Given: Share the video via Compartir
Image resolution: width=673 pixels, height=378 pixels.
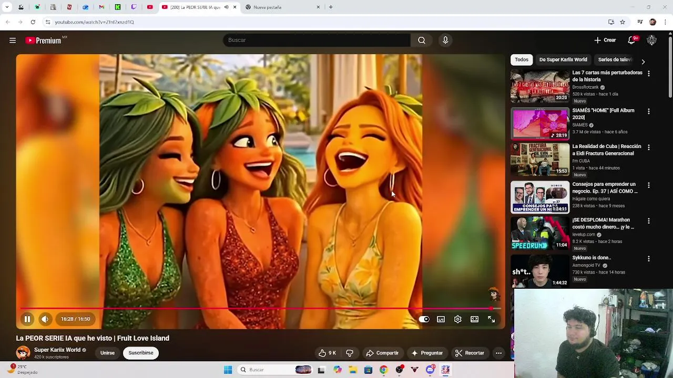Looking at the screenshot, I should pos(383,353).
